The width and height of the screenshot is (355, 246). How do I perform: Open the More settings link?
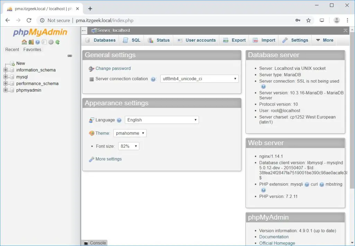[109, 159]
